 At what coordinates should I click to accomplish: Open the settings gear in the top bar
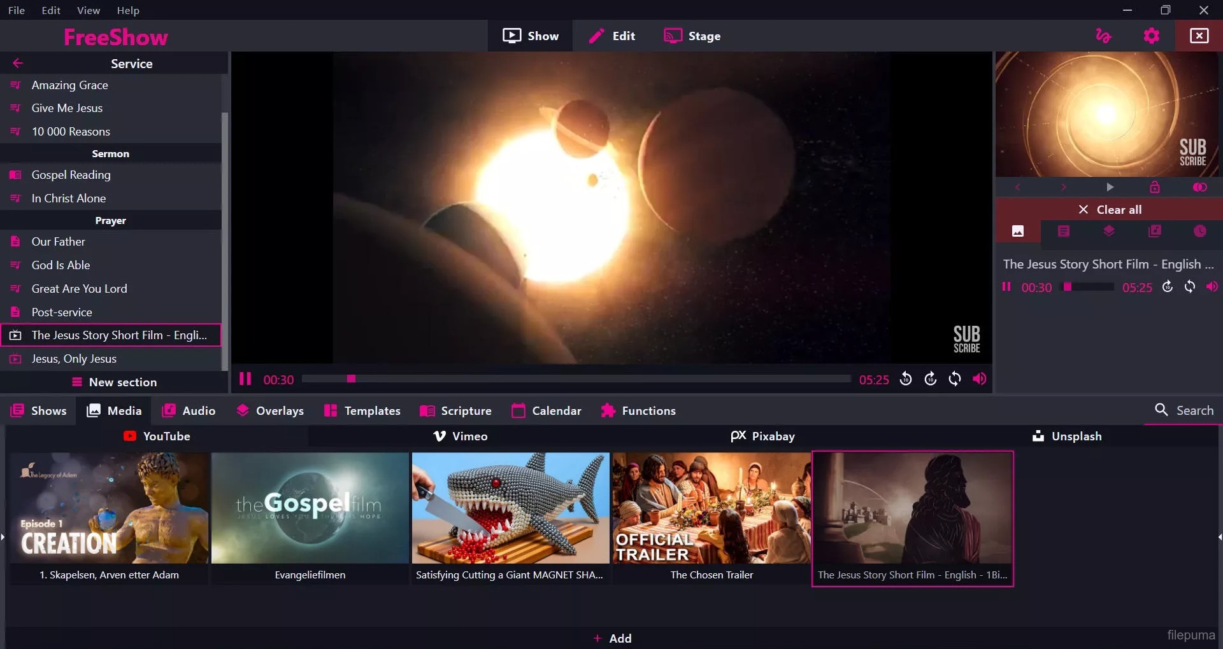pos(1151,36)
